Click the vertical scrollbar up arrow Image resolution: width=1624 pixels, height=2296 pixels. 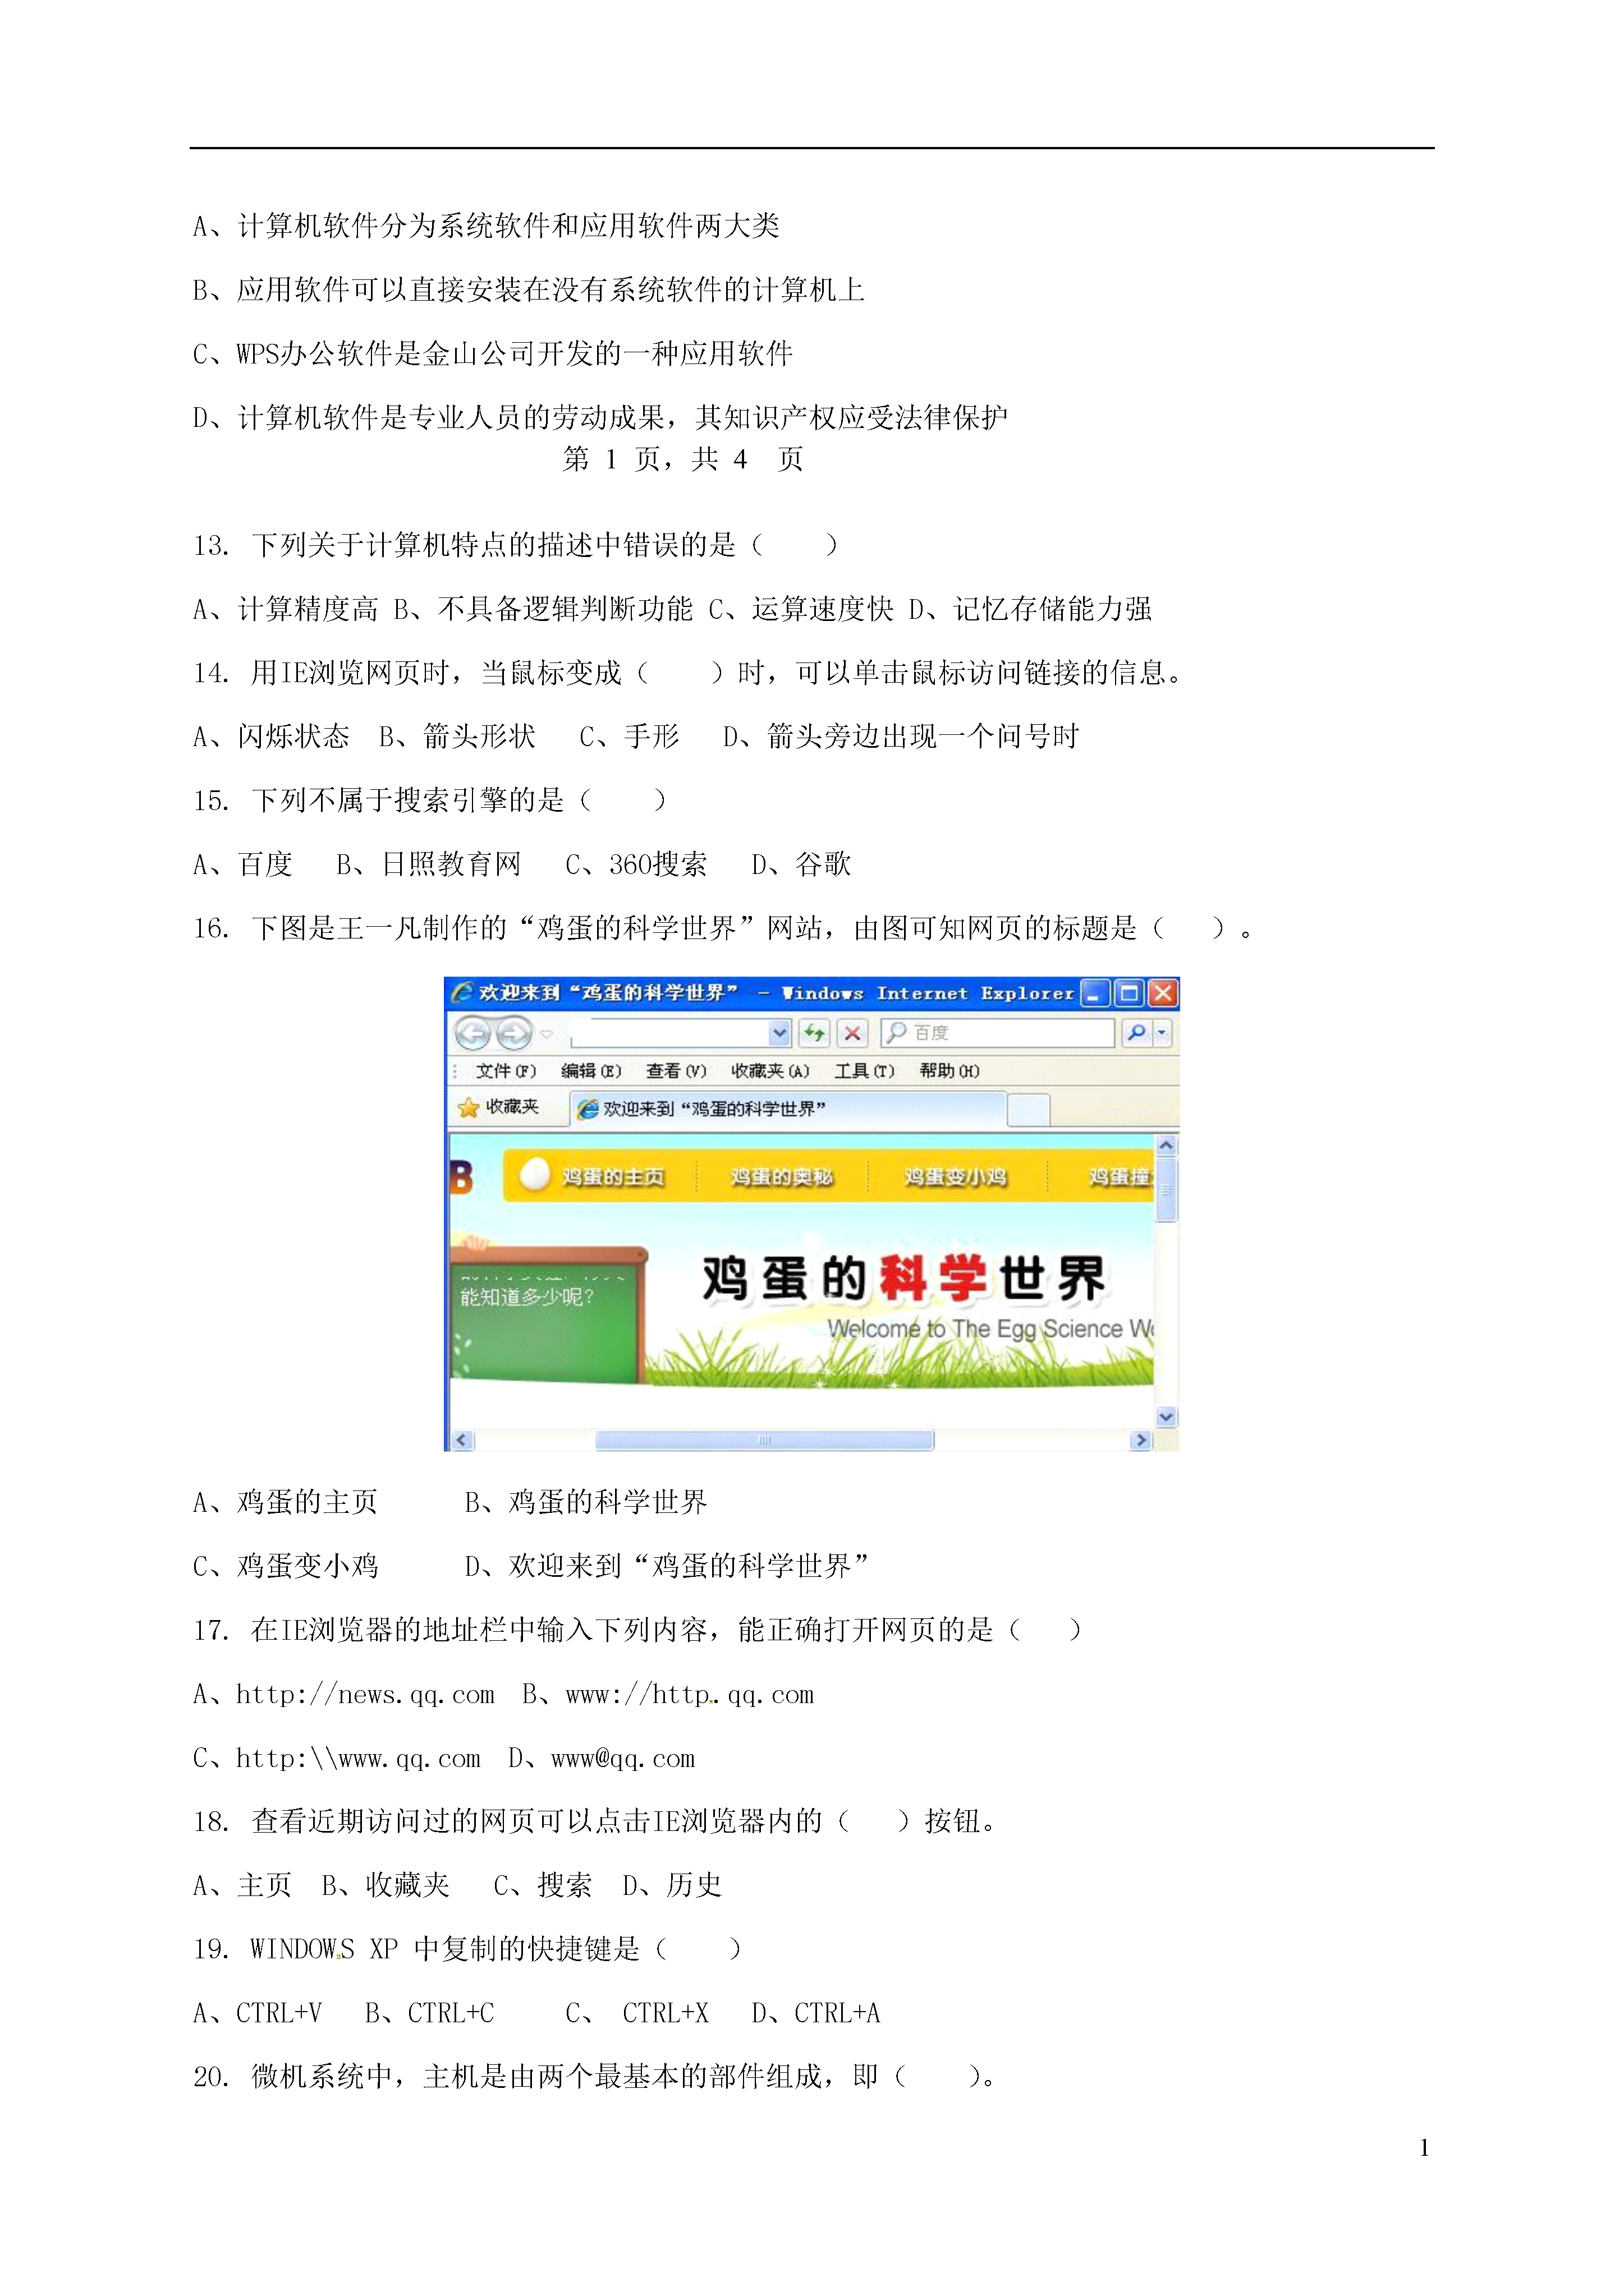1166,1145
